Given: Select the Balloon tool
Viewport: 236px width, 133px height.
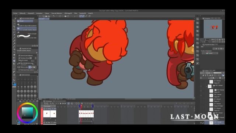Looking at the screenshot, I should [x=14, y=78].
